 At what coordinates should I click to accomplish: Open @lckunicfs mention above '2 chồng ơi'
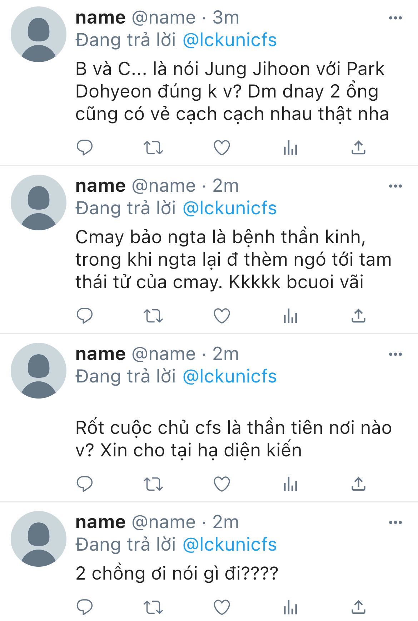230,545
